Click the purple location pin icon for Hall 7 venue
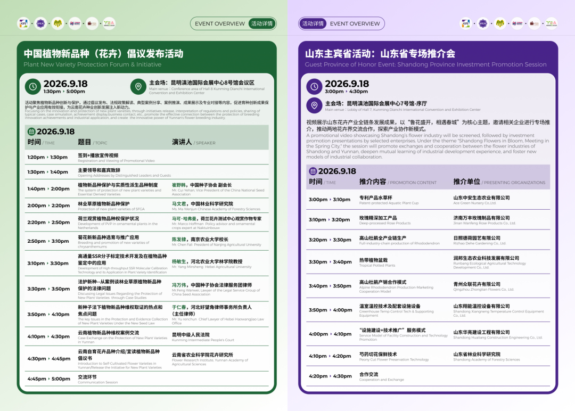Screen dimensions: 575x411 [x=314, y=105]
